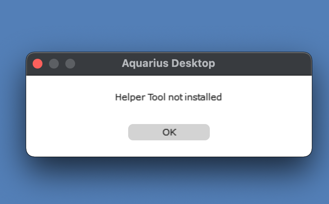
Task: Click the desktop background right of the dialog
Action: point(321,105)
